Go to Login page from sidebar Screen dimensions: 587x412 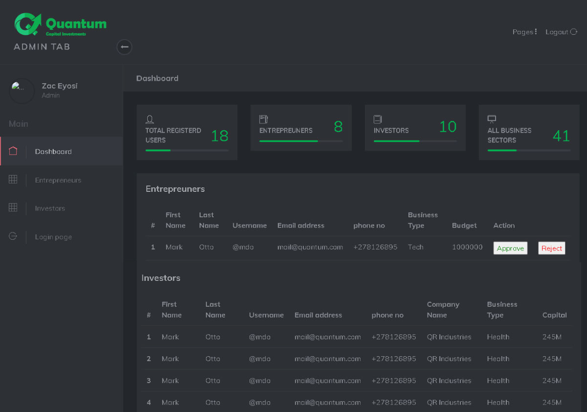point(53,237)
